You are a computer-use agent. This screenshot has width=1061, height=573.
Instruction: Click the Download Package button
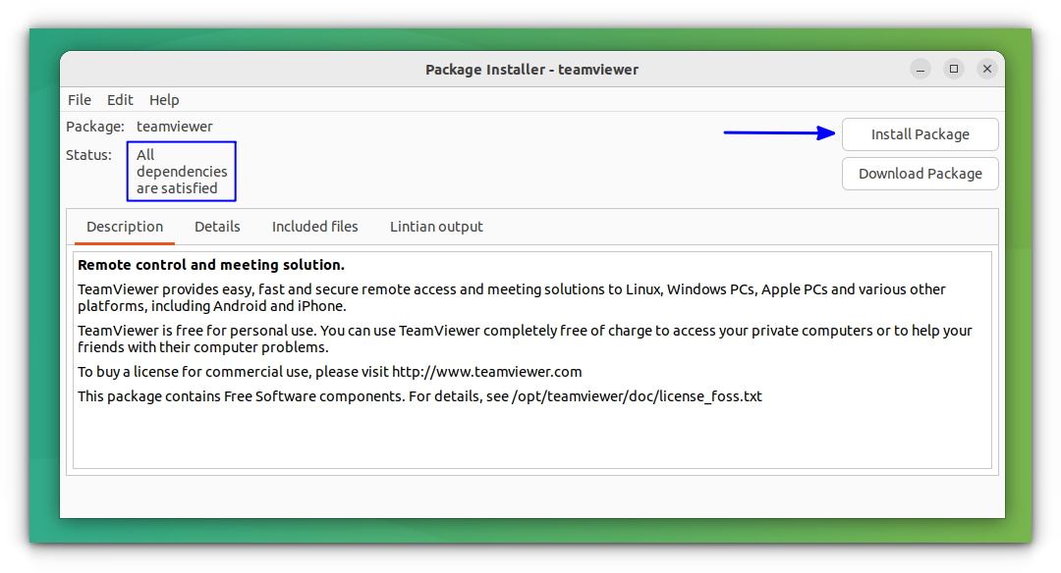[x=920, y=173]
